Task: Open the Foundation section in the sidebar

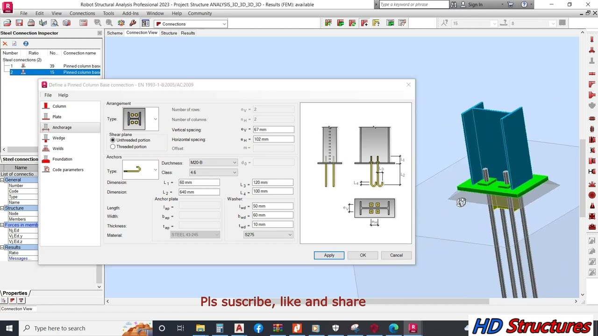Action: click(70, 159)
